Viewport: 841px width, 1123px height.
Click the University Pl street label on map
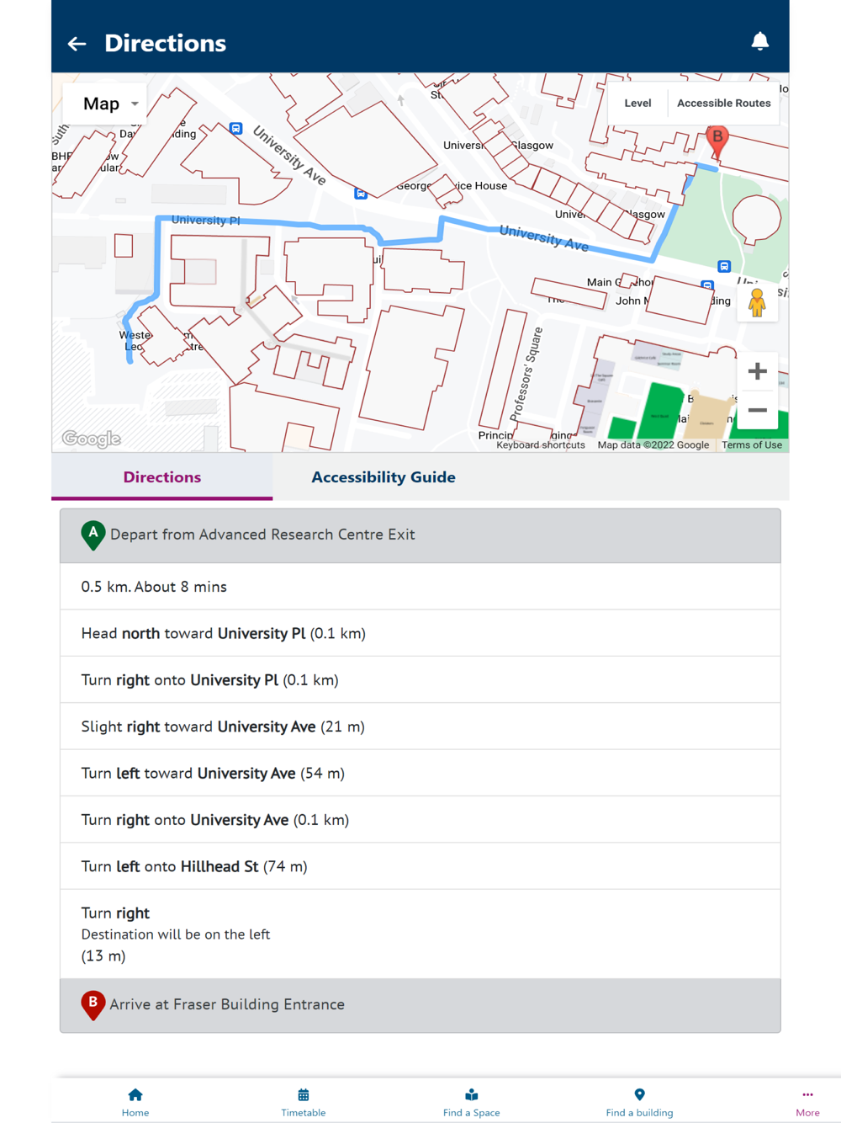pyautogui.click(x=206, y=221)
